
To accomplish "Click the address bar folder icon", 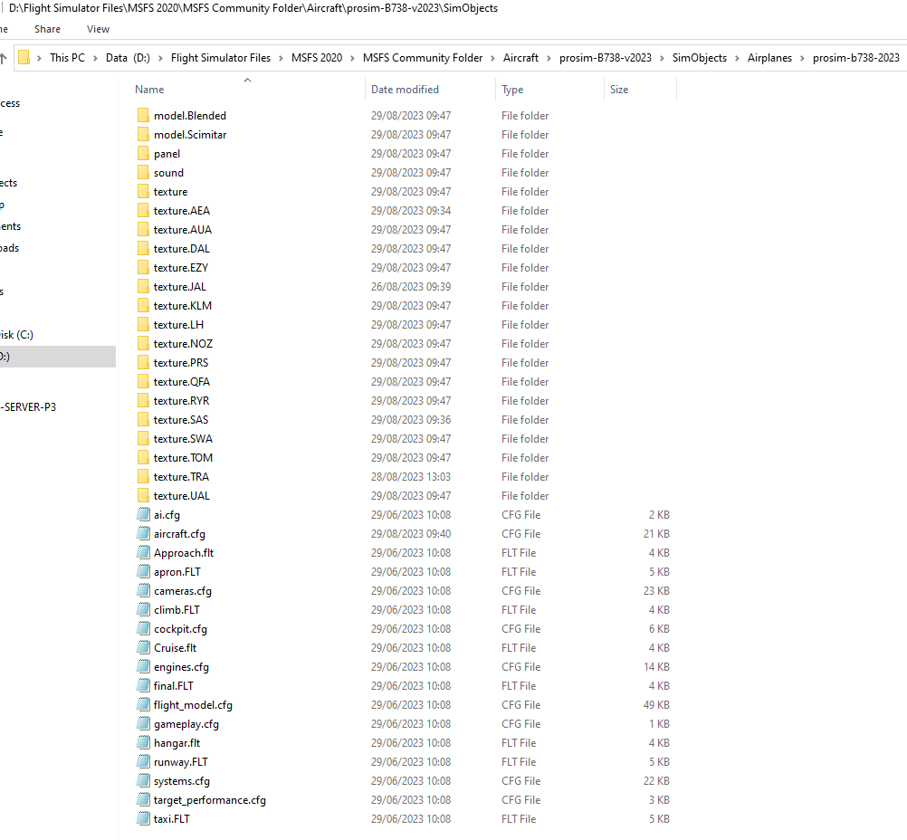I will click(x=24, y=57).
